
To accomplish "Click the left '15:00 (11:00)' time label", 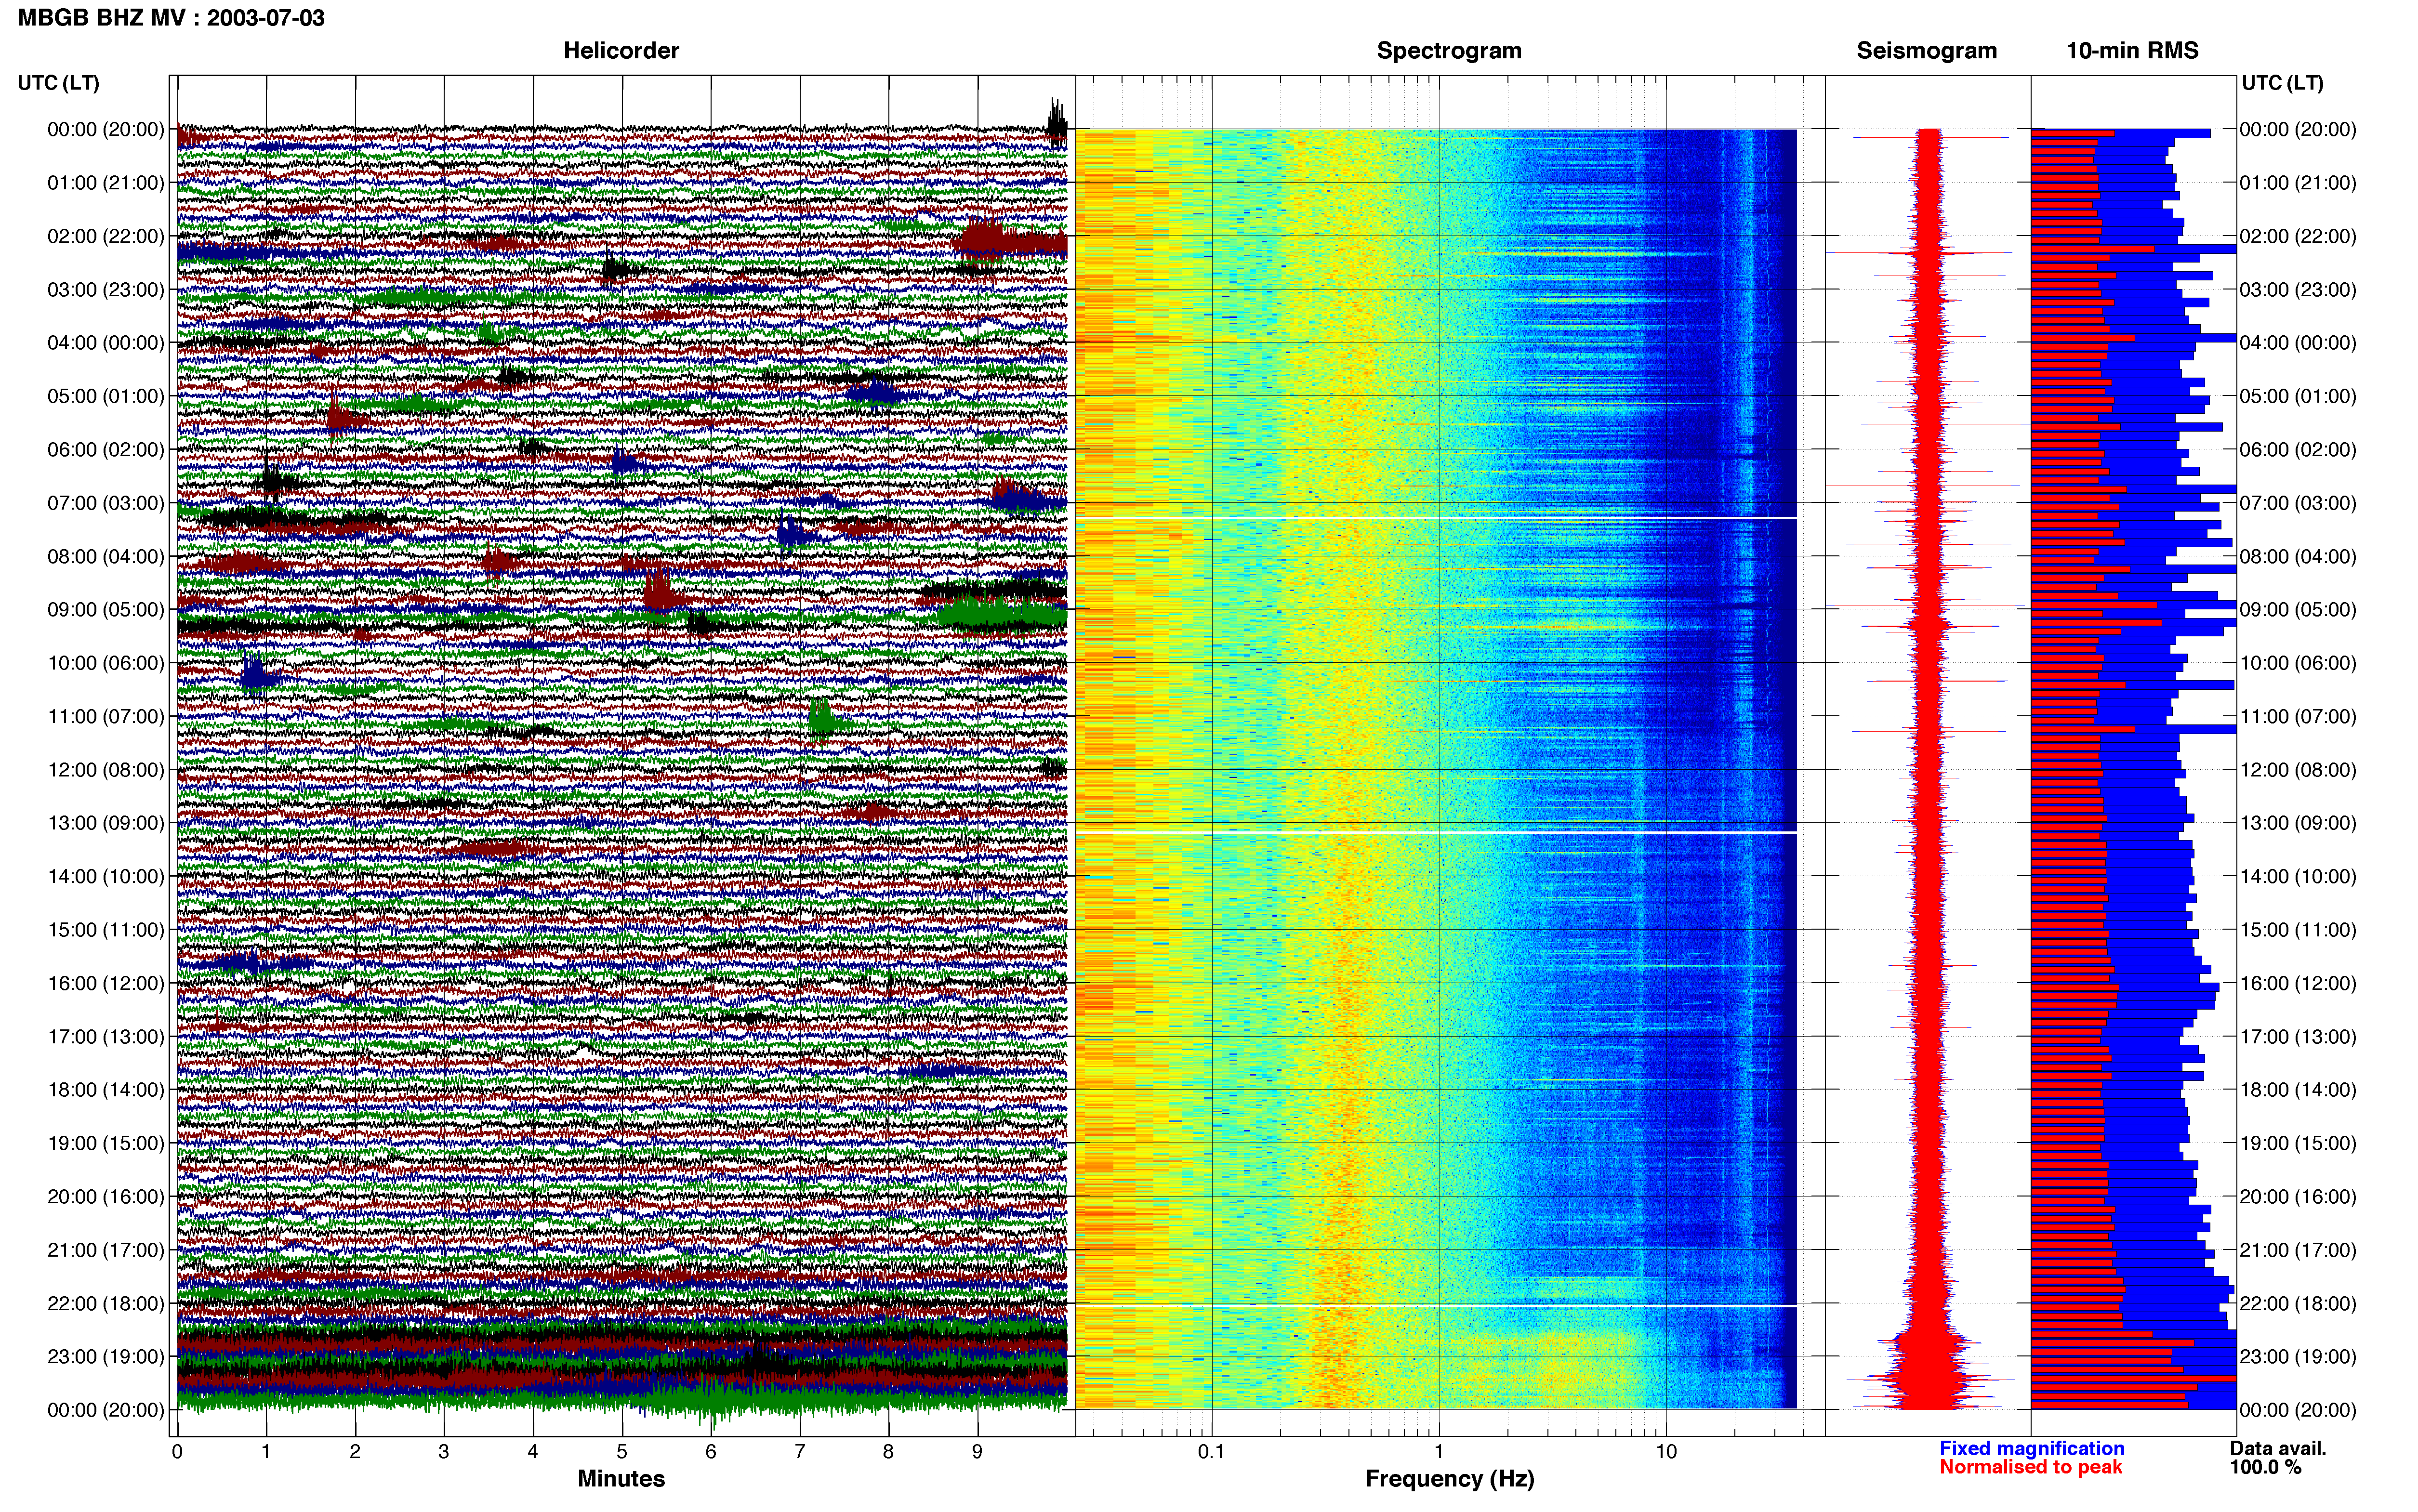I will tap(106, 930).
